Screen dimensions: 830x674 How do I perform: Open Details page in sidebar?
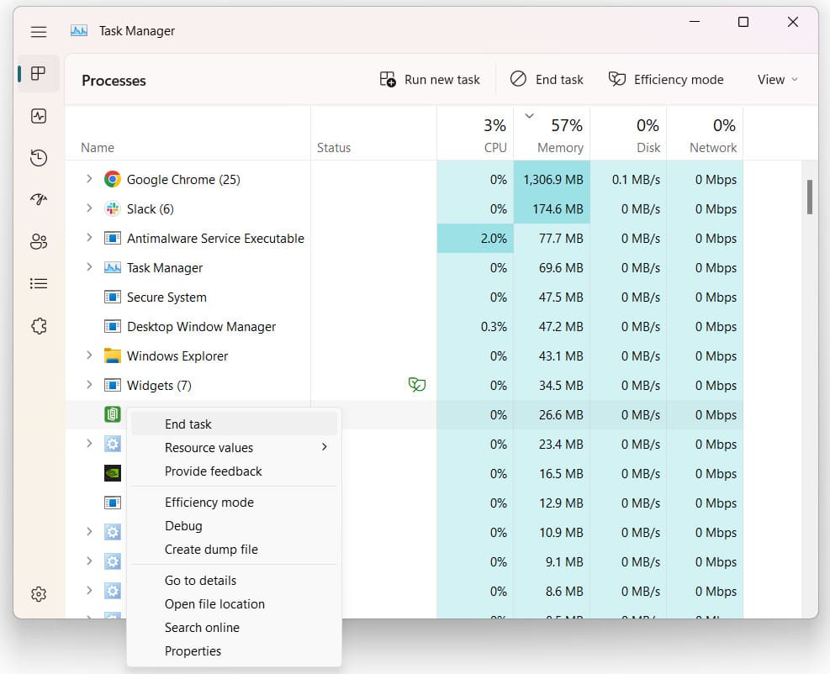(x=38, y=283)
